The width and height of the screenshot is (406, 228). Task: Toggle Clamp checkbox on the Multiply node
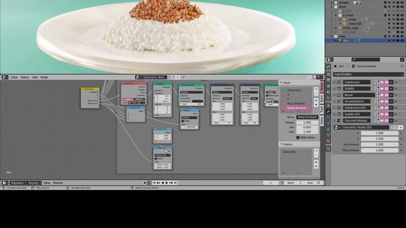pyautogui.click(x=183, y=121)
